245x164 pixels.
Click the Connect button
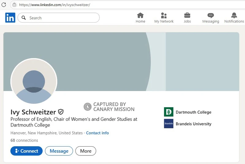[26, 151]
